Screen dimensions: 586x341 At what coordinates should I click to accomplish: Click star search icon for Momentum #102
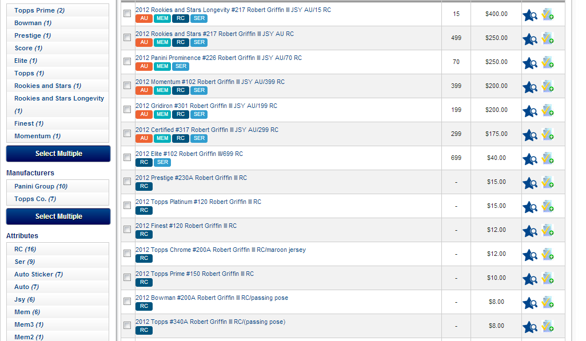tap(530, 87)
